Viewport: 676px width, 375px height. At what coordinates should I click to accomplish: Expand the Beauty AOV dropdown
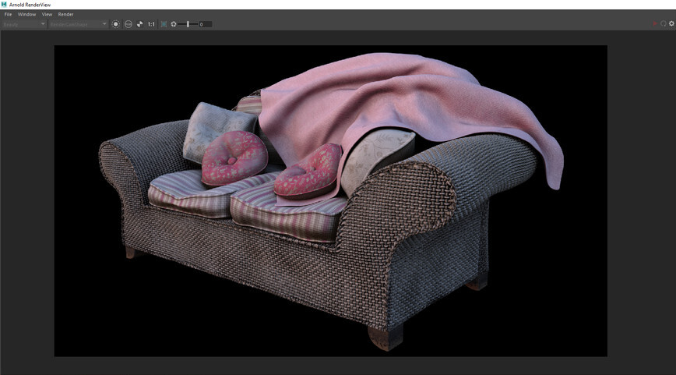23,24
